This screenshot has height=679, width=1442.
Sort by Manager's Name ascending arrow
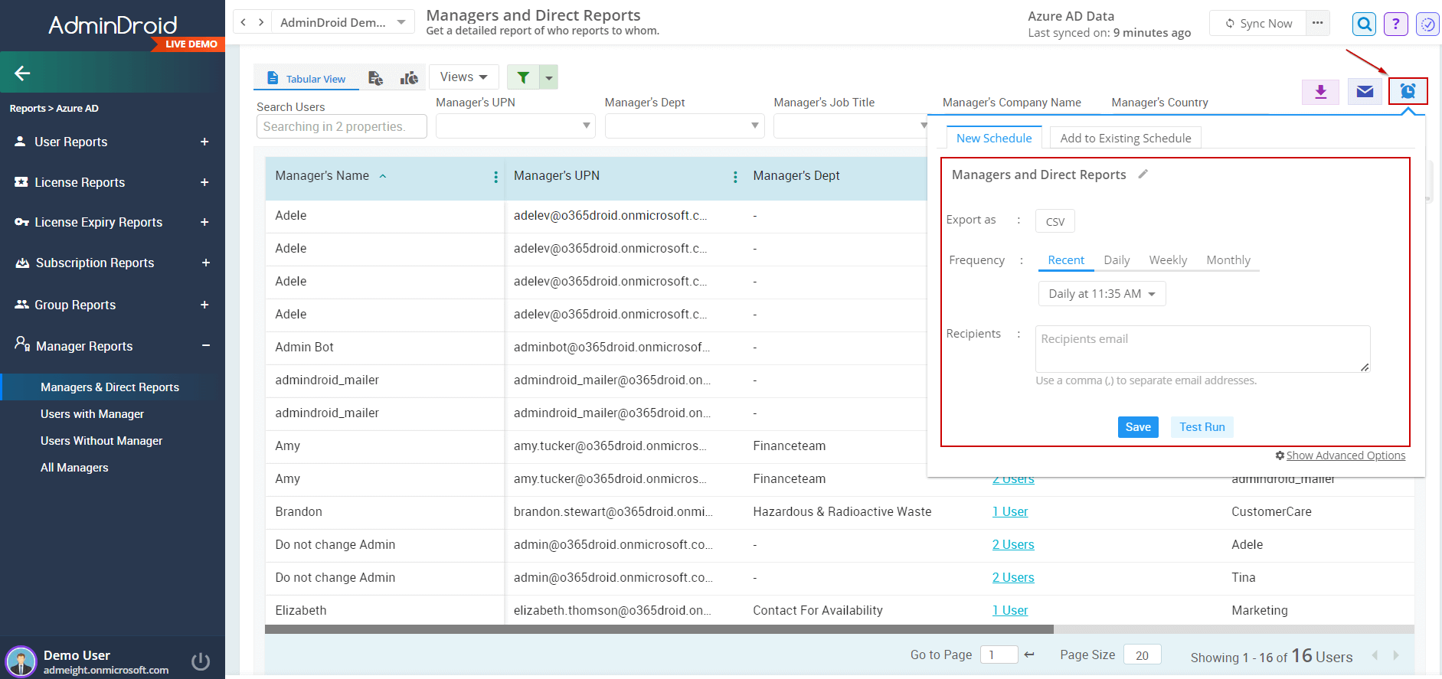pyautogui.click(x=383, y=176)
